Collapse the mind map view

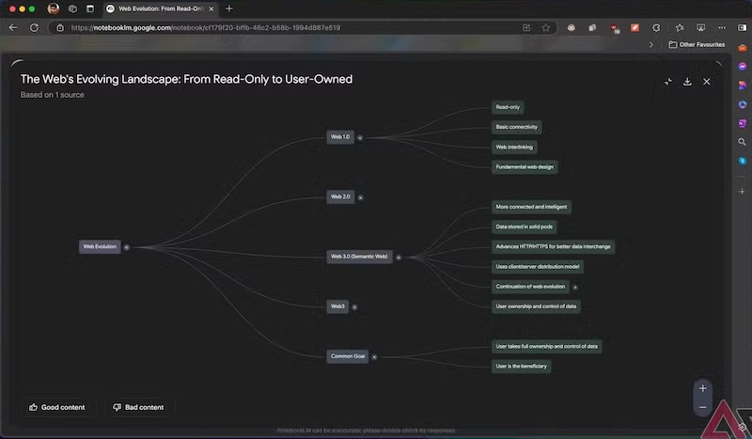click(667, 82)
